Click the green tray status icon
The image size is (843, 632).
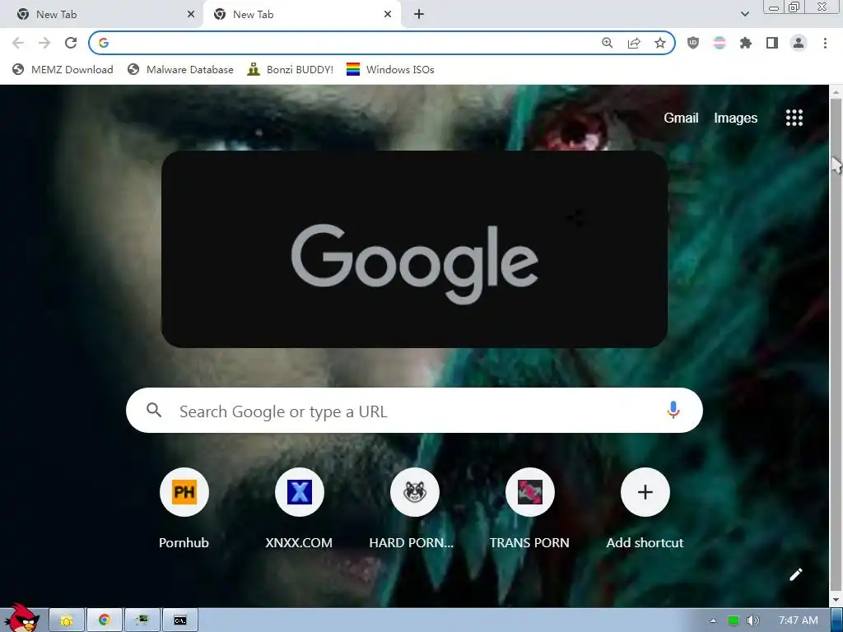(733, 620)
